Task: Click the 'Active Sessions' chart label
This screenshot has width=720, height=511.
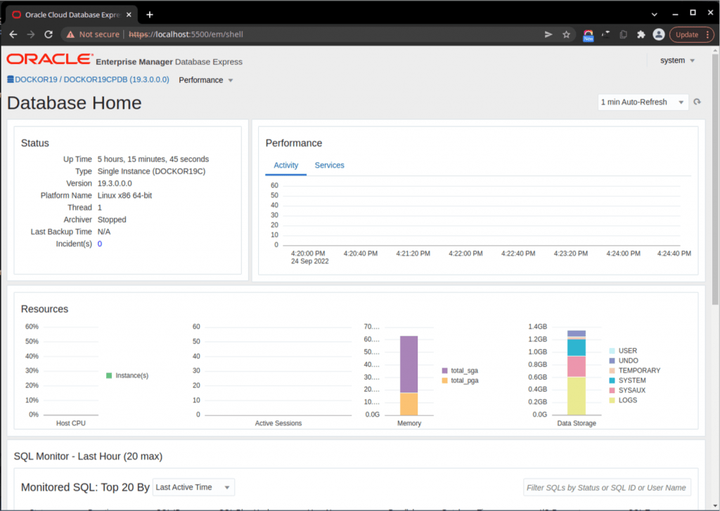Action: click(x=278, y=423)
